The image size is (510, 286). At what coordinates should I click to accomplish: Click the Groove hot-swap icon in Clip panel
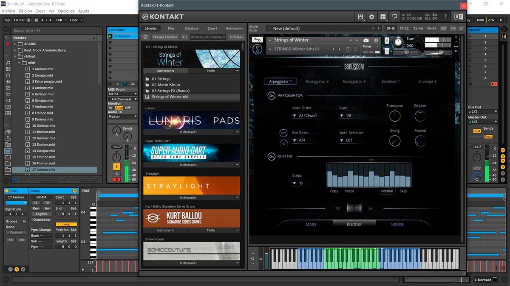click(24, 221)
